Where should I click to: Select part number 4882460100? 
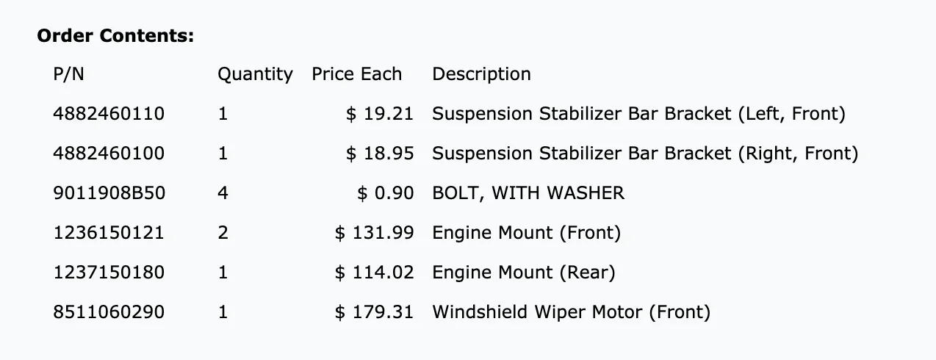pyautogui.click(x=109, y=154)
